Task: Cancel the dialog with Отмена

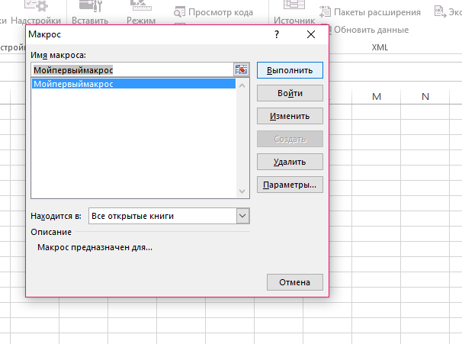Action: pyautogui.click(x=294, y=282)
